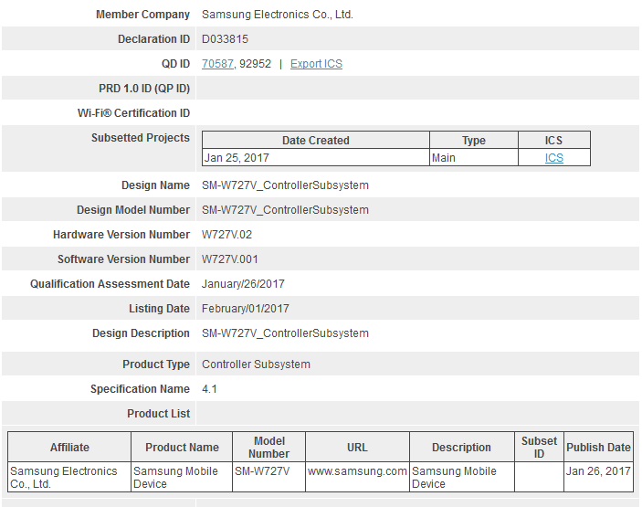Image resolution: width=642 pixels, height=507 pixels.
Task: Click the Model Number column header
Action: pyautogui.click(x=269, y=447)
